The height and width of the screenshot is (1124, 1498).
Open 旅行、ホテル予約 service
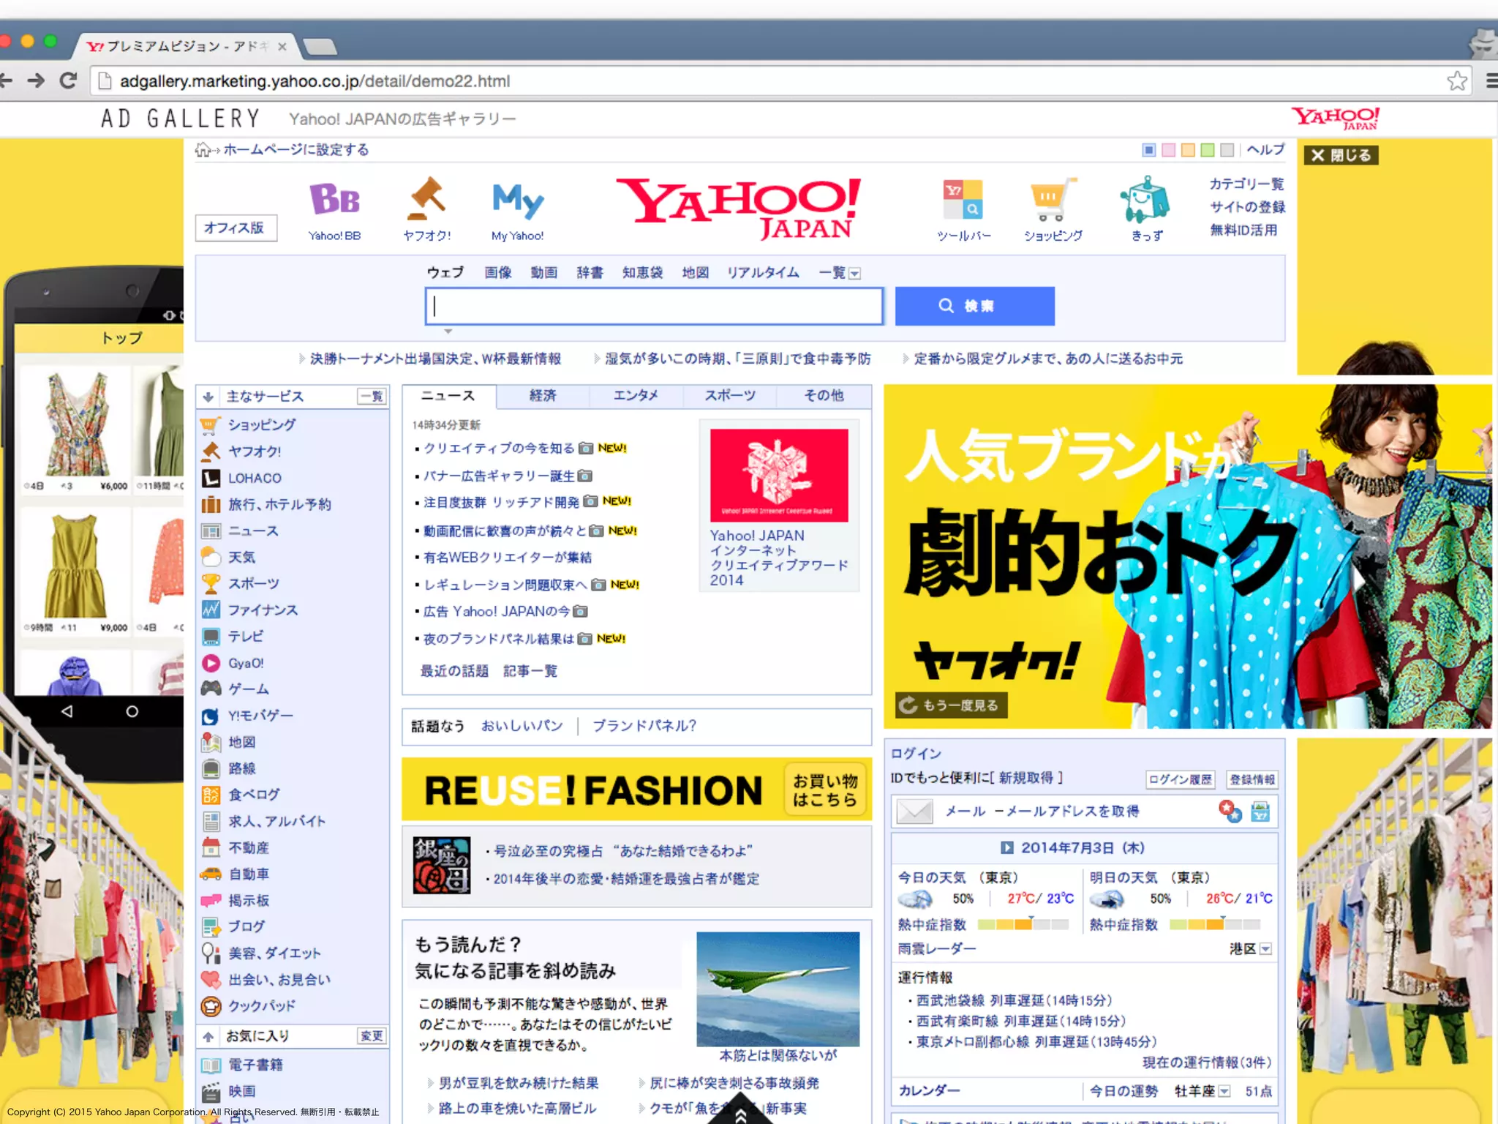click(279, 504)
